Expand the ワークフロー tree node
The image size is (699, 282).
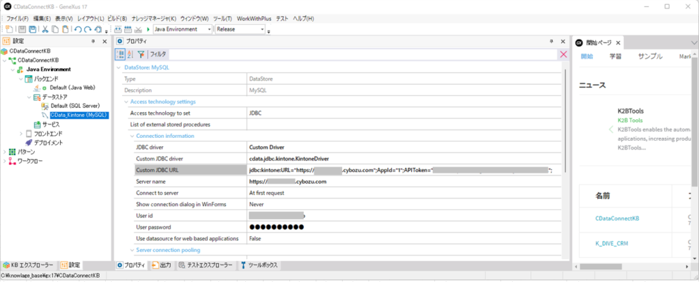5,161
